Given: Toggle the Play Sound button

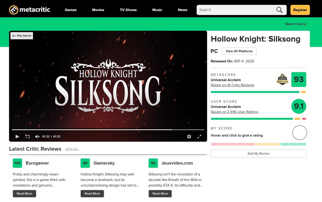Looking at the screenshot, I should pyautogui.click(x=22, y=36).
